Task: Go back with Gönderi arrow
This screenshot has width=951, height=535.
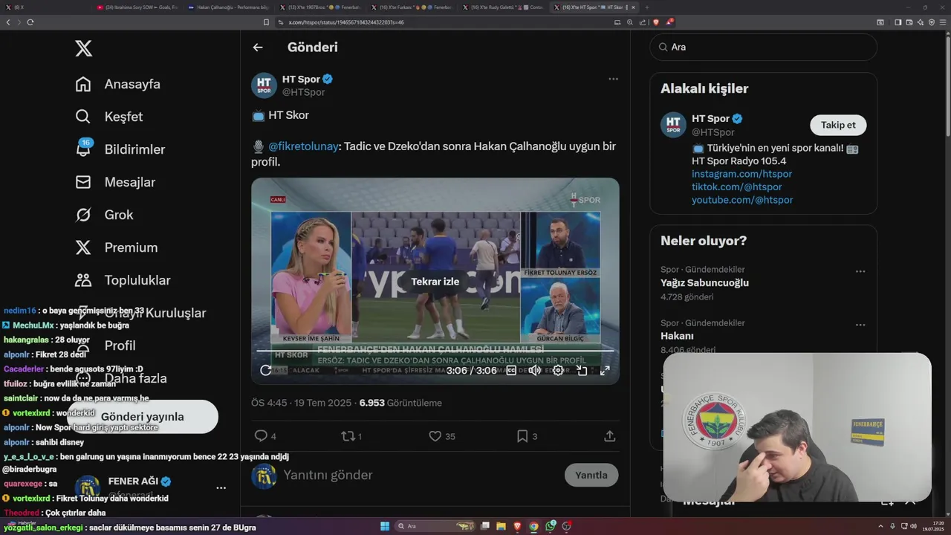Action: [258, 47]
